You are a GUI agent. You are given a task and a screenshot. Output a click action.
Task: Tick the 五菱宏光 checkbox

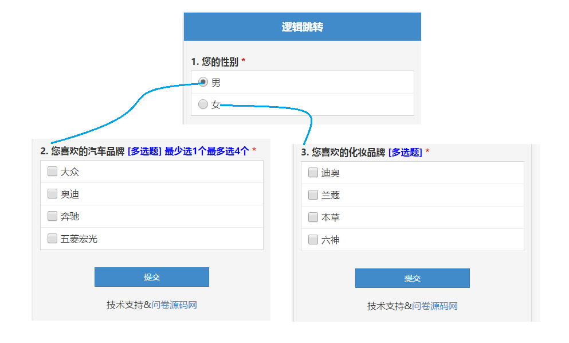click(52, 239)
